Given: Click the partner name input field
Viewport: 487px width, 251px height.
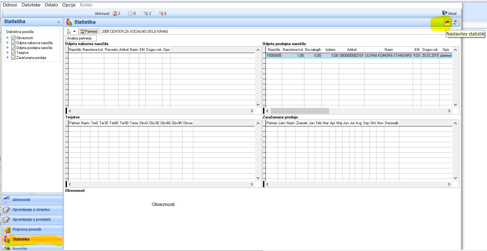Looking at the screenshot, I should tap(279, 31).
